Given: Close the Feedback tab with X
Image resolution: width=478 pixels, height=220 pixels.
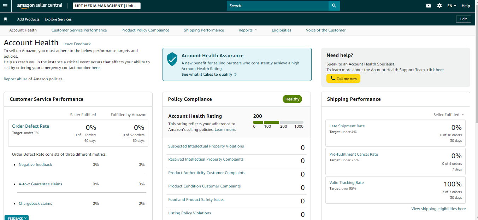Looking at the screenshot, I should pyautogui.click(x=25, y=218).
